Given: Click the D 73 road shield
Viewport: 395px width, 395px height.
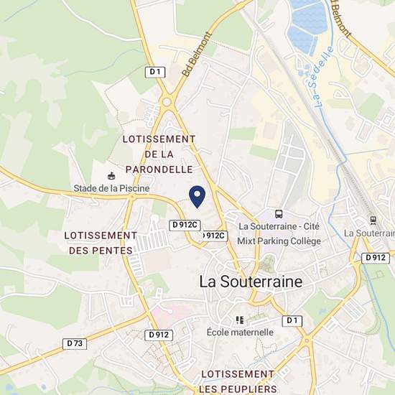Looking at the screenshot, I should point(75,343).
